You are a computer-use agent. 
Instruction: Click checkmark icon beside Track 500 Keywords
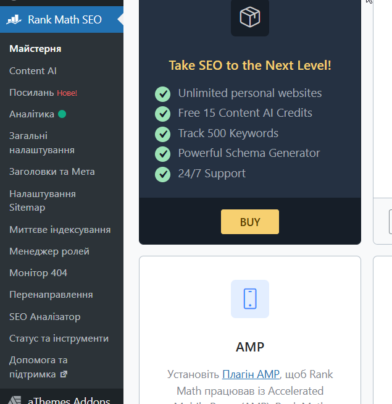pyautogui.click(x=163, y=134)
